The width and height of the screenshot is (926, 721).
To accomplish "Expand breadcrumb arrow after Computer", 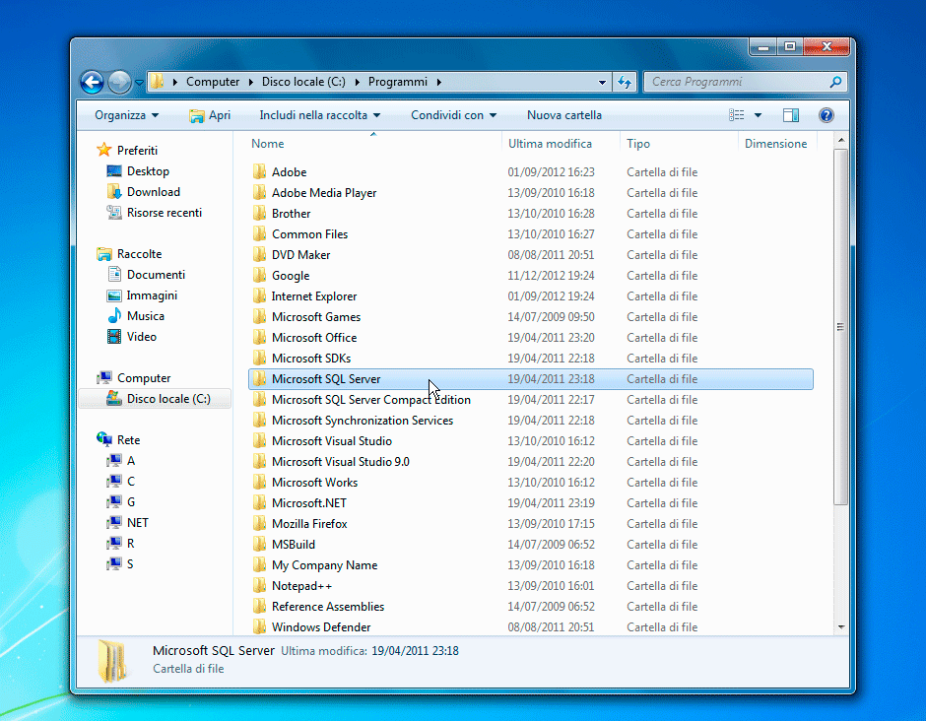I will pyautogui.click(x=250, y=82).
